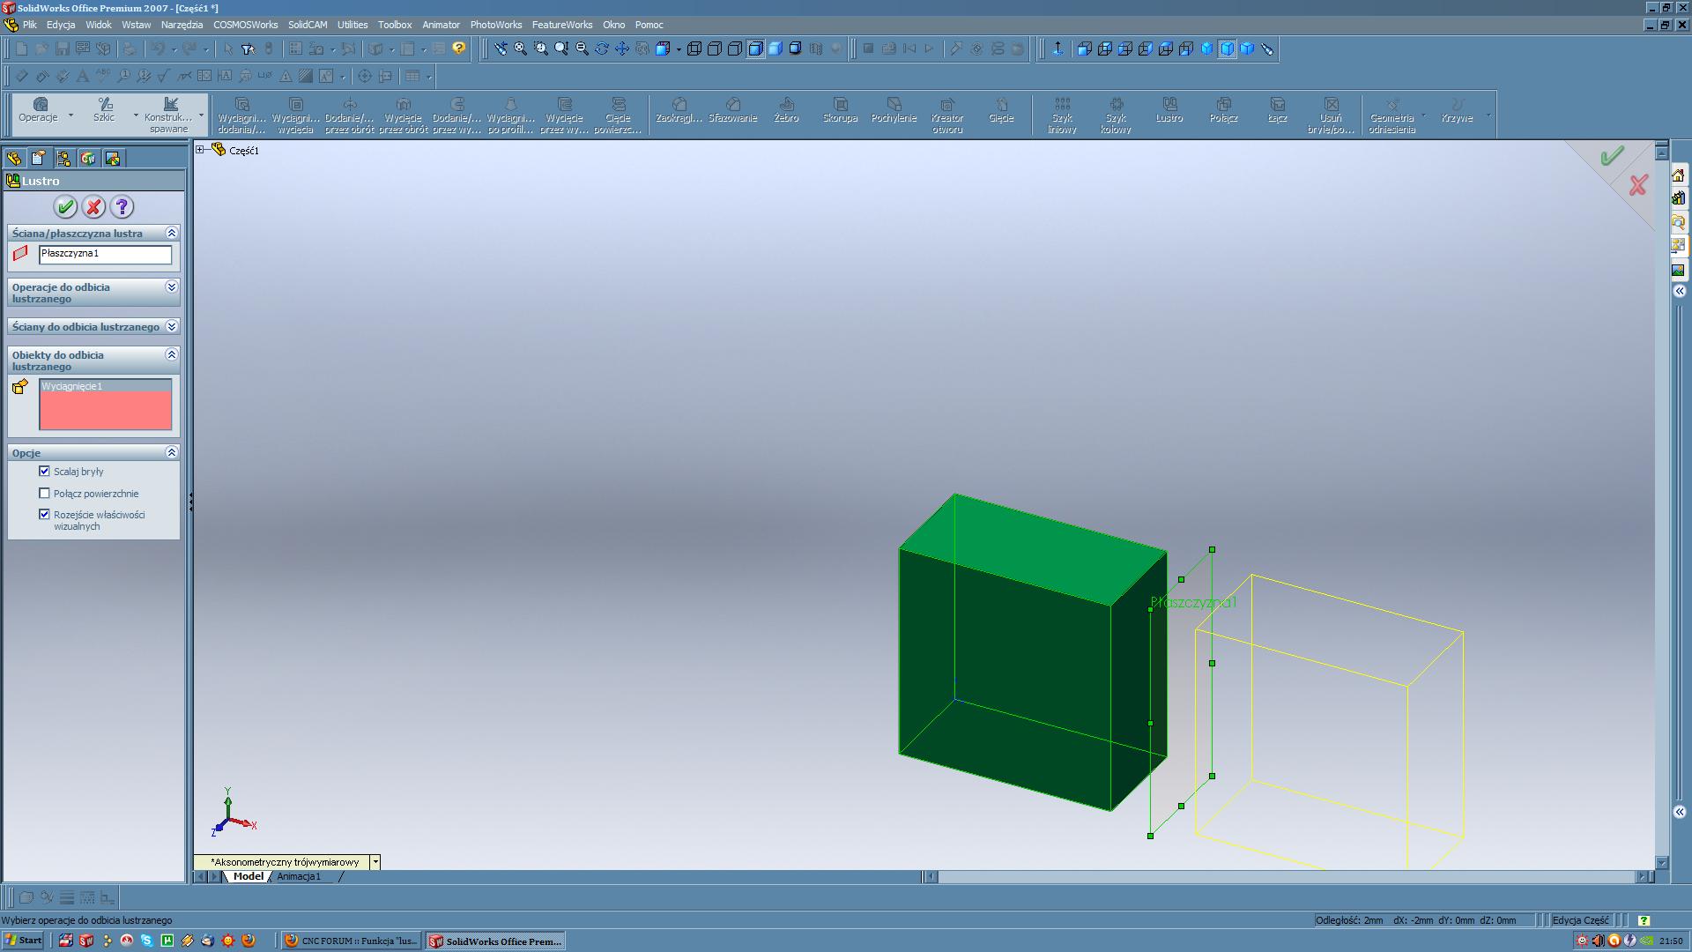Click the green checkmark confirm button

click(x=65, y=207)
